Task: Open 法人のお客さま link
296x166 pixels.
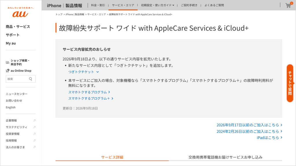Action: coord(15,147)
